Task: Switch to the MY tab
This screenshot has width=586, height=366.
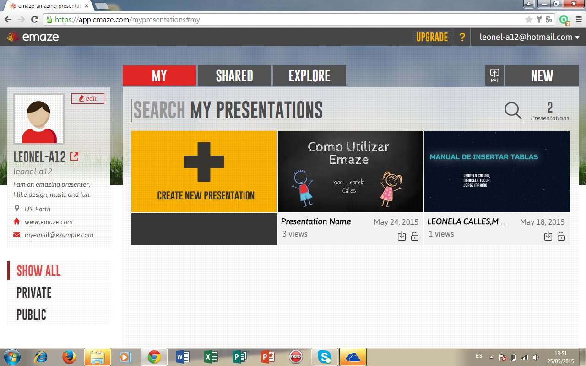Action: point(159,75)
